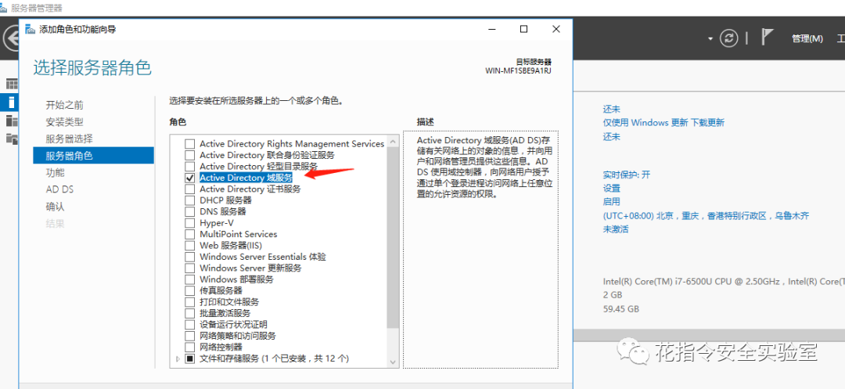The image size is (845, 389).
Task: Click the 启用 link
Action: tap(612, 201)
